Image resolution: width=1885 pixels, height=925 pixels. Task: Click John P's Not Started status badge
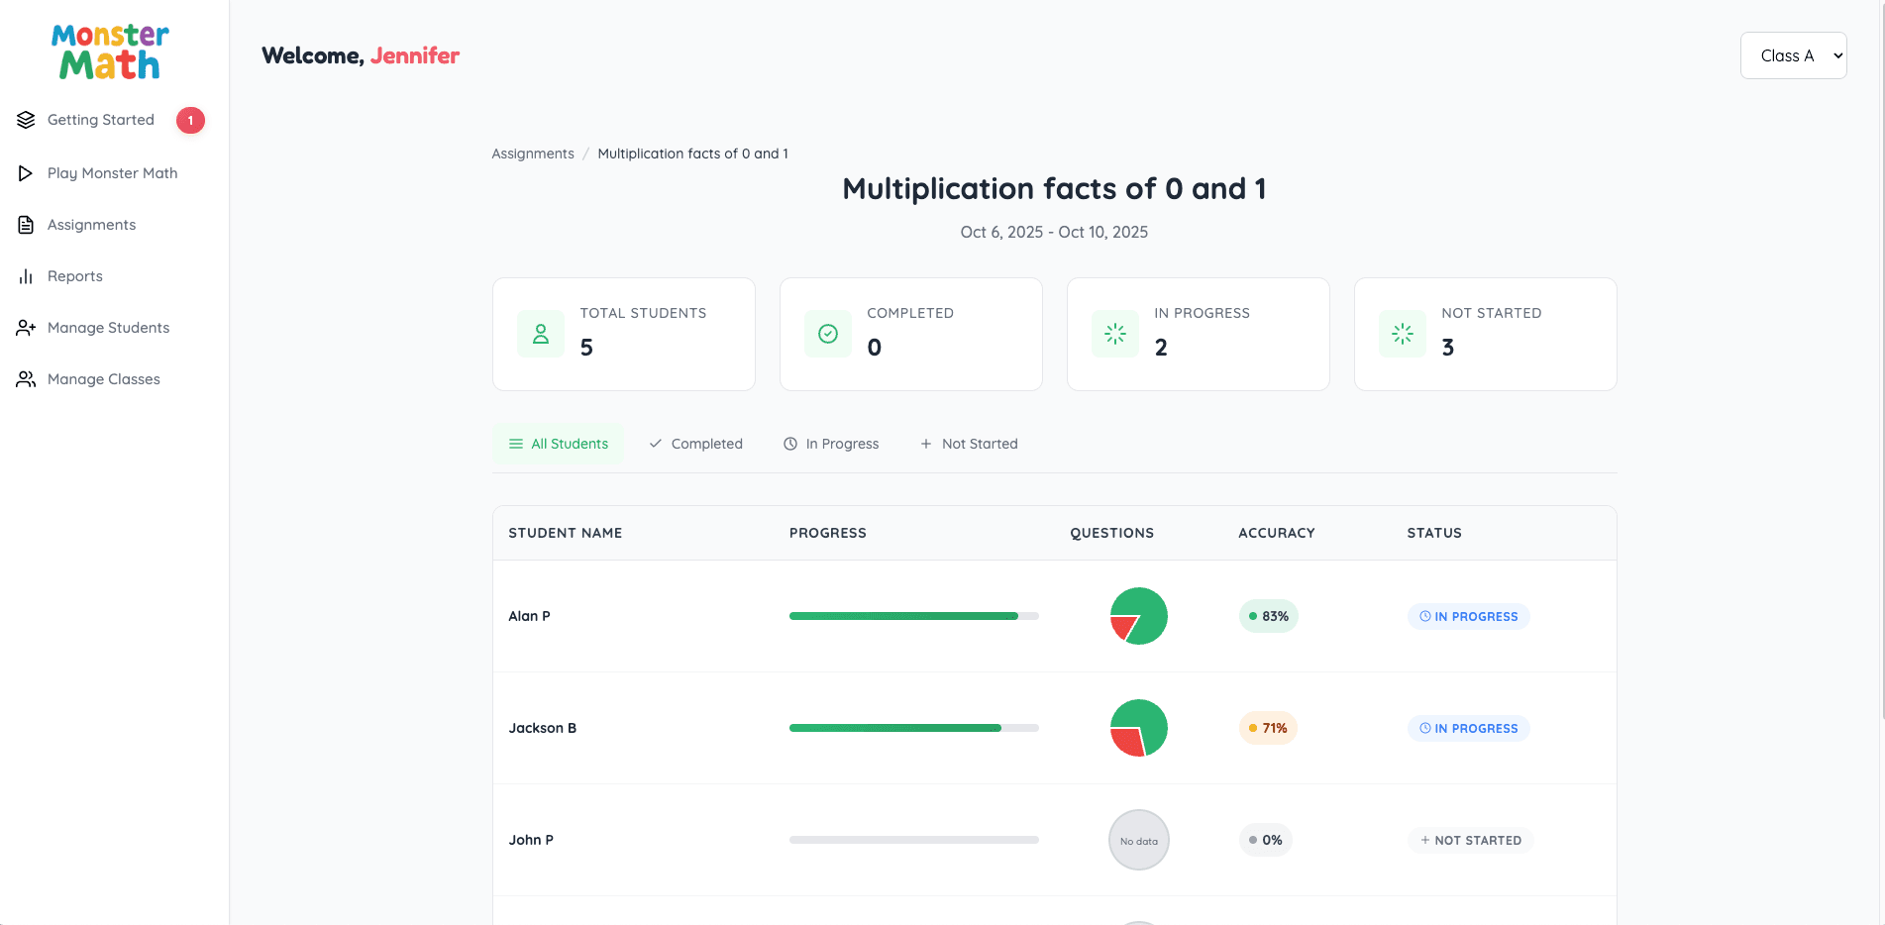point(1470,840)
